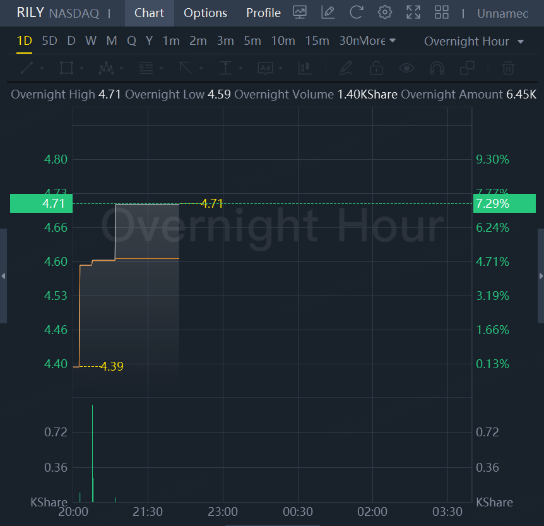Viewport: 544px width, 526px height.
Task: Select the trend line drawing tool
Action: point(27,68)
